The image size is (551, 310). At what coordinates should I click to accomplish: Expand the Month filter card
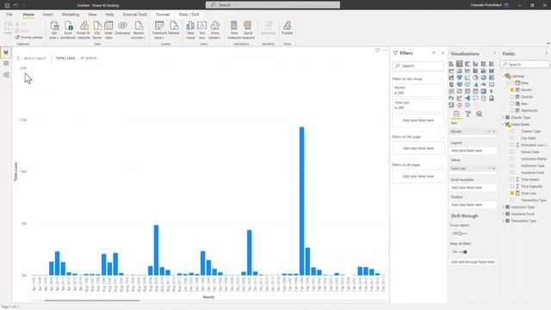tap(418, 90)
